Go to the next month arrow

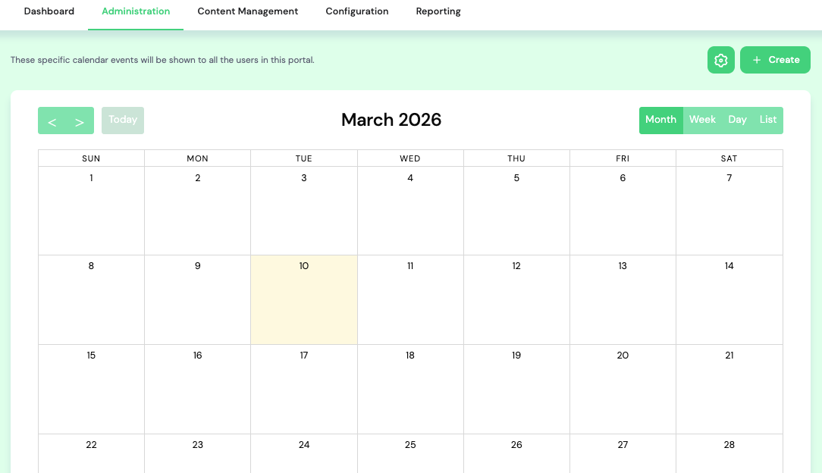pyautogui.click(x=80, y=121)
